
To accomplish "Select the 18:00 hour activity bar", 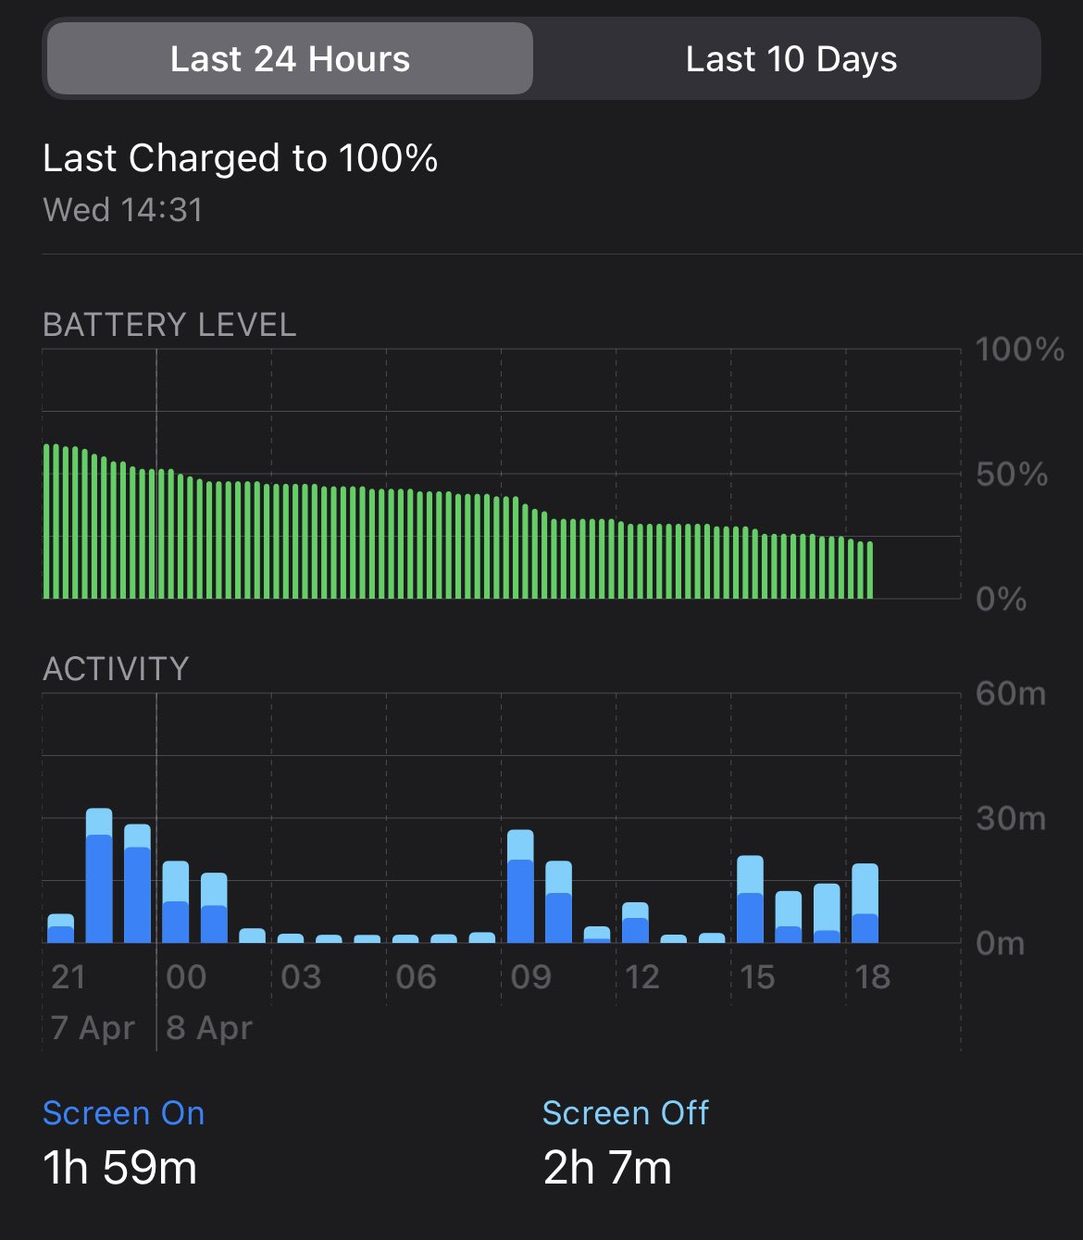I will click(865, 903).
